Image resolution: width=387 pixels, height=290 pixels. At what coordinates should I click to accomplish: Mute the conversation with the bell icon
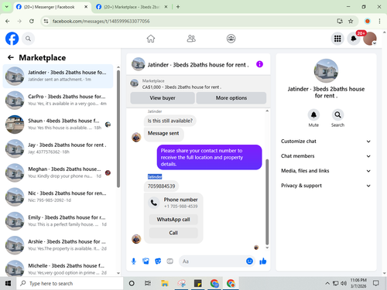coord(313,114)
